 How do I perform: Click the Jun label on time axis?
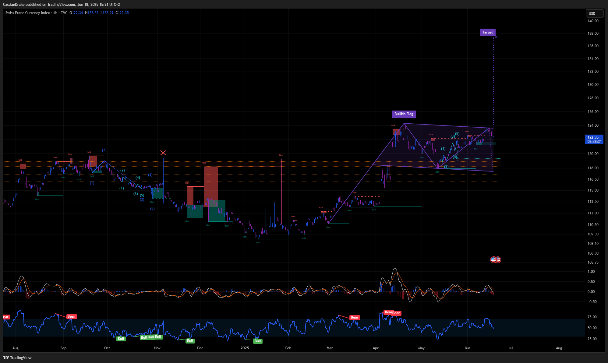click(x=467, y=348)
